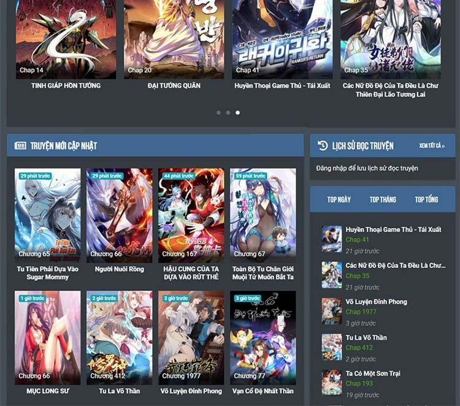Switch to the Top Ngày tab
460x406 pixels.
[339, 200]
